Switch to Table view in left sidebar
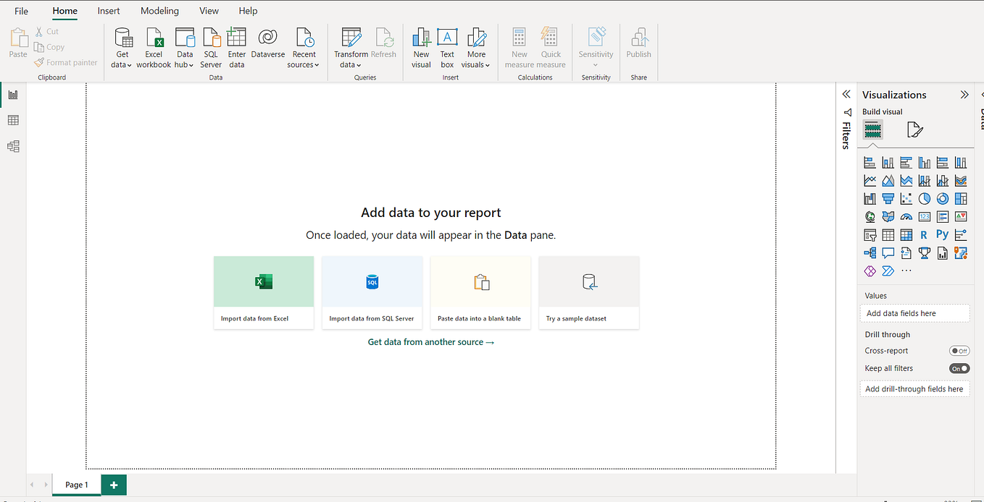984x502 pixels. [x=13, y=120]
